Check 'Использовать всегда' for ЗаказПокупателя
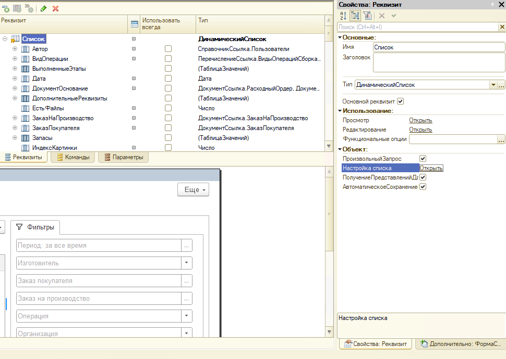This screenshot has height=359, width=506. click(x=168, y=128)
